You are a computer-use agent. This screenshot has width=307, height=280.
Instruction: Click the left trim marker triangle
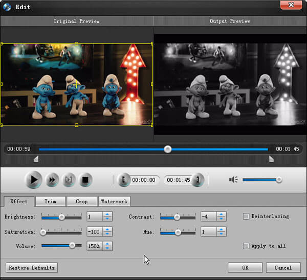pyautogui.click(x=36, y=159)
